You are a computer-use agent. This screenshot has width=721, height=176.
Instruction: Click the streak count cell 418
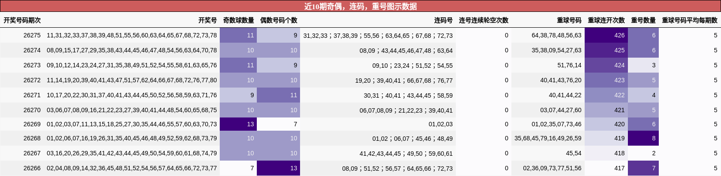(606, 153)
